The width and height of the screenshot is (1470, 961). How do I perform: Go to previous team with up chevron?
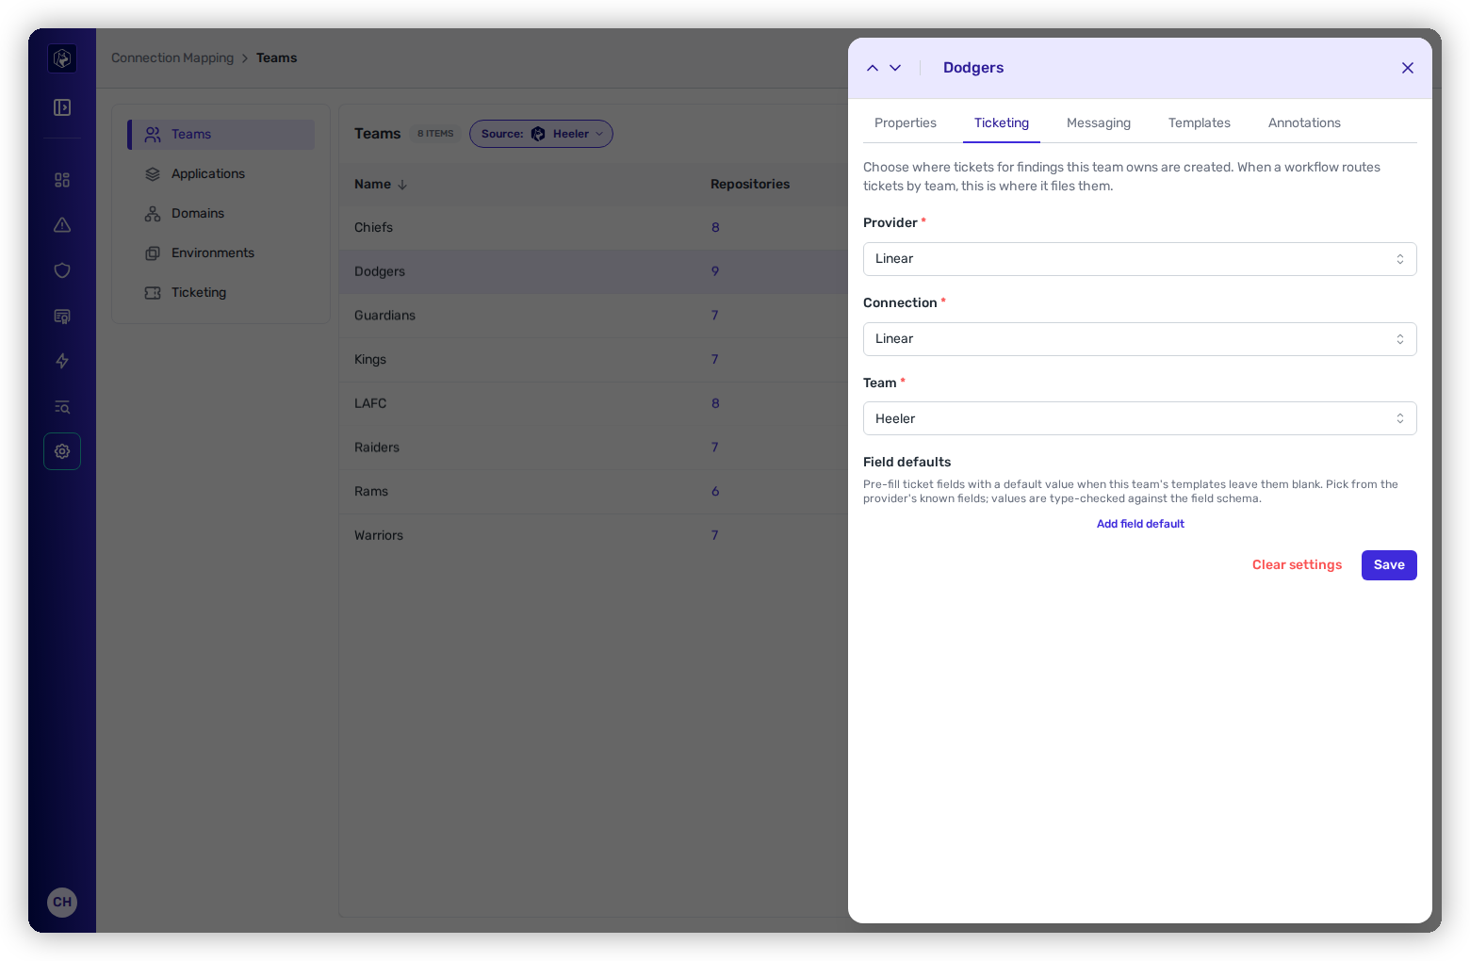coord(873,68)
